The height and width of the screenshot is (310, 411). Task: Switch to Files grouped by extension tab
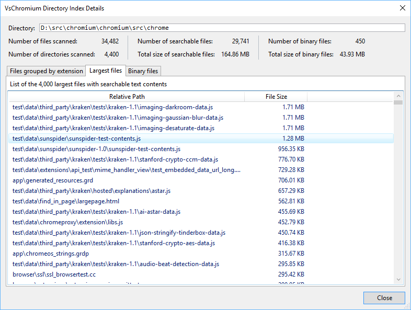(x=46, y=71)
